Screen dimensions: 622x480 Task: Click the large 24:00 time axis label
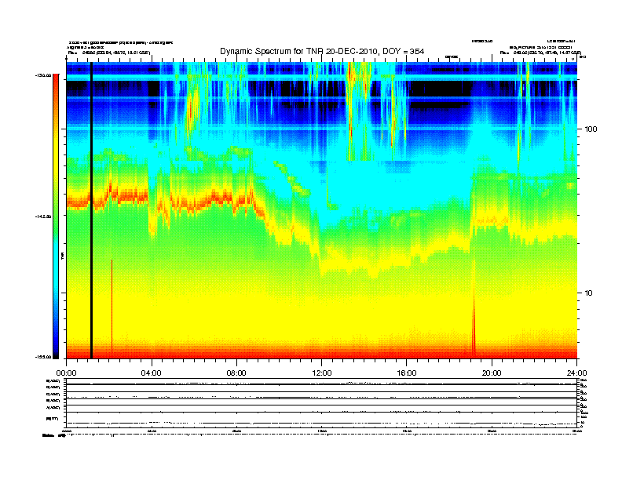576,373
